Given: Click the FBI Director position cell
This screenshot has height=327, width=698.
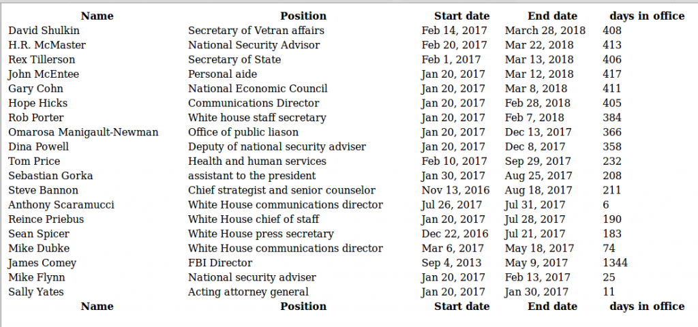Looking at the screenshot, I should pyautogui.click(x=220, y=263).
